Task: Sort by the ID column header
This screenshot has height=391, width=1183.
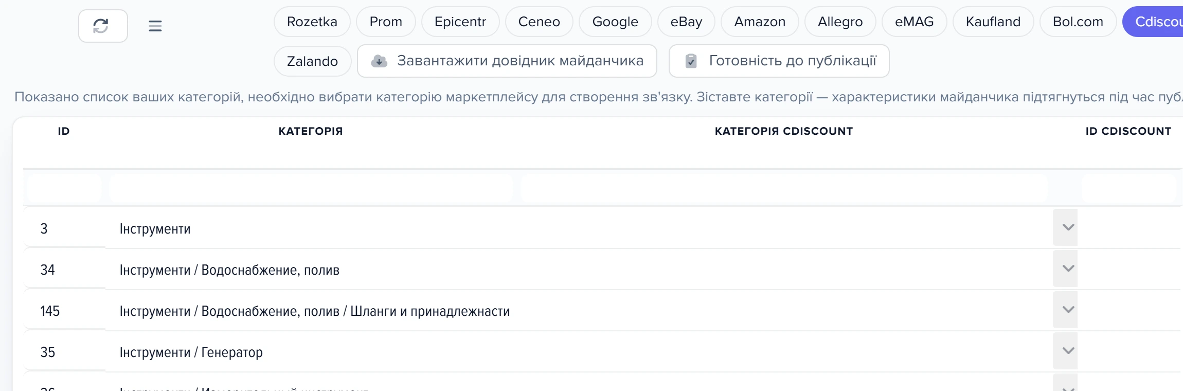Action: [64, 131]
